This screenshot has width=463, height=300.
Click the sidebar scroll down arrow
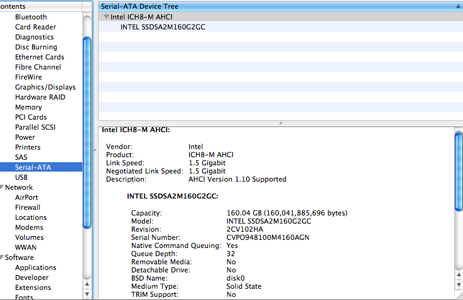pos(87,294)
